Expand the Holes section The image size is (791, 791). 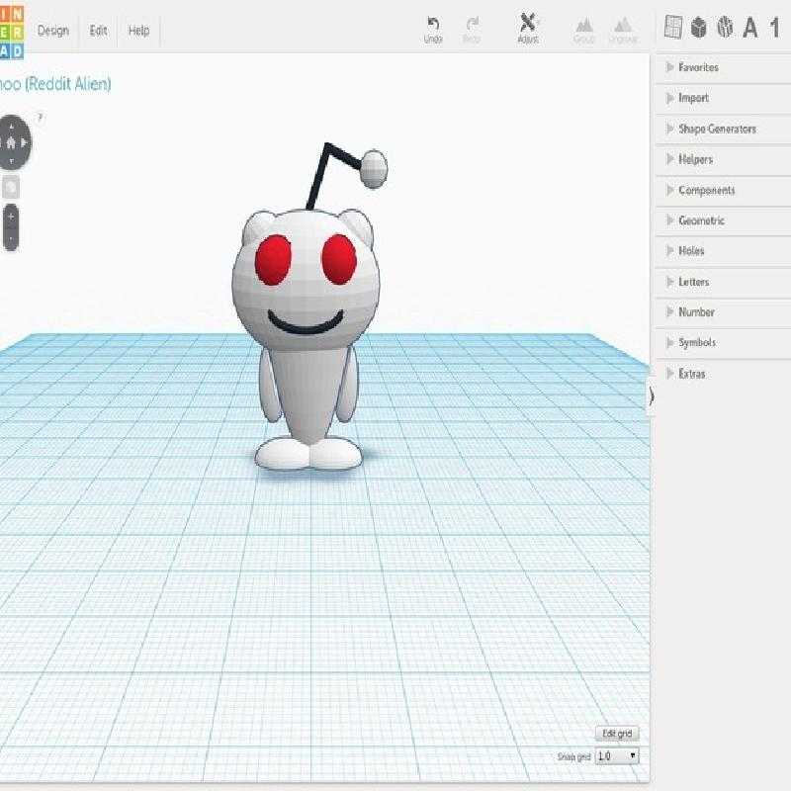tap(724, 251)
